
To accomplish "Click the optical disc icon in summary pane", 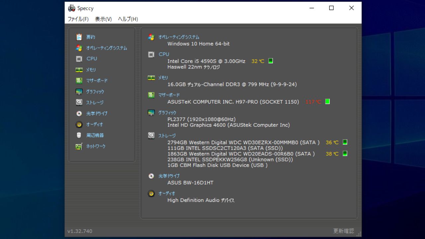I will click(x=151, y=176).
